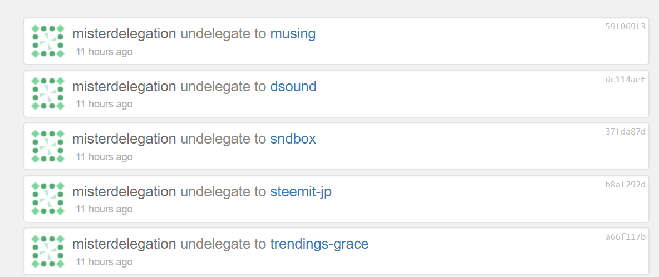
Task: Open transaction hash 37fda87d
Action: 625,132
